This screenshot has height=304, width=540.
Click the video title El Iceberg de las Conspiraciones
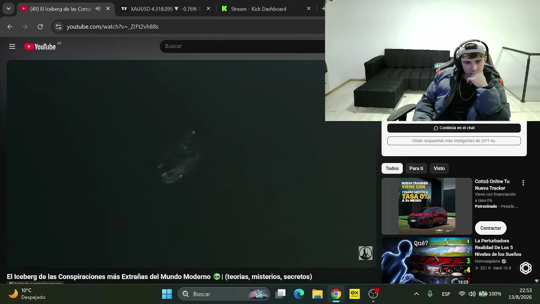click(x=159, y=277)
